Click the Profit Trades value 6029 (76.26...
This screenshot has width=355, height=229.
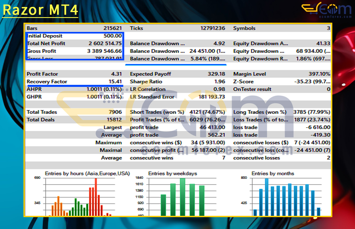tap(207, 120)
